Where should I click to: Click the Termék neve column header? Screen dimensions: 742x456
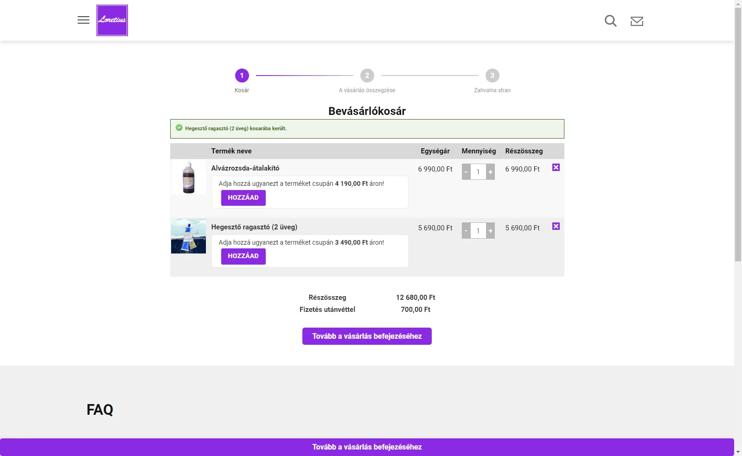(231, 151)
